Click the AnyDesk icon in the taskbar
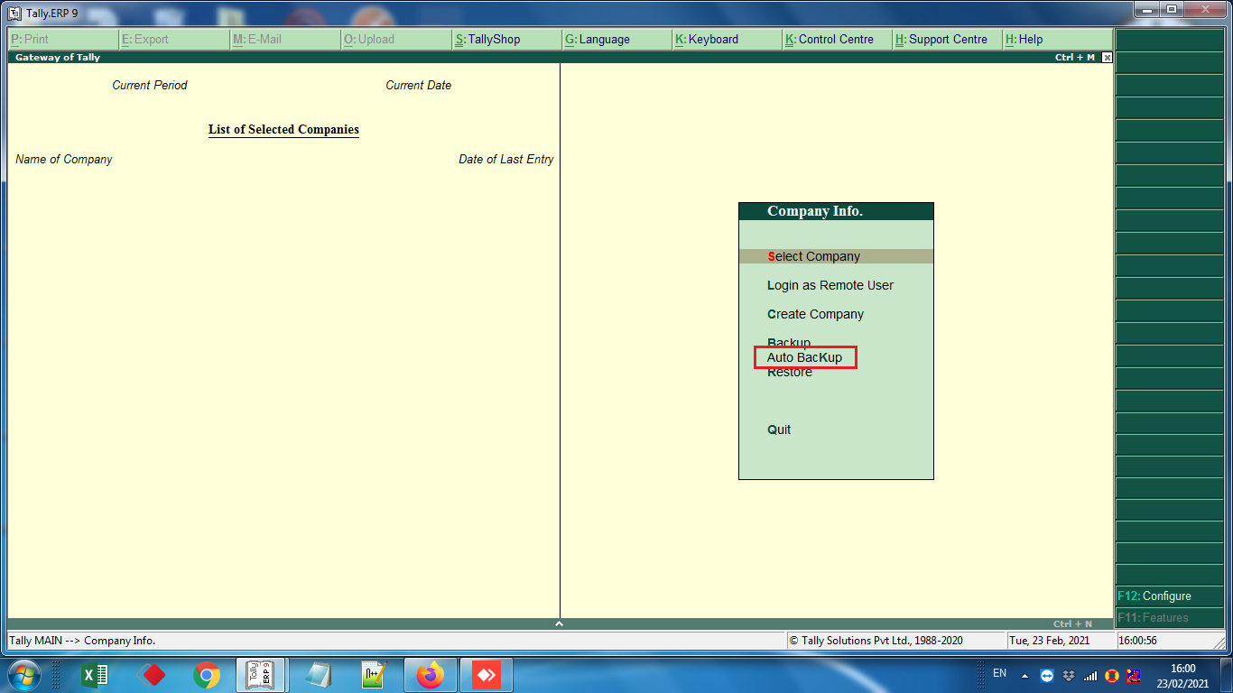1233x693 pixels. pos(487,675)
